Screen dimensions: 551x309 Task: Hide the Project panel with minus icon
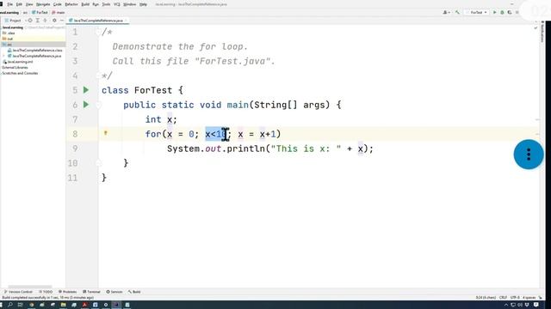coord(61,21)
